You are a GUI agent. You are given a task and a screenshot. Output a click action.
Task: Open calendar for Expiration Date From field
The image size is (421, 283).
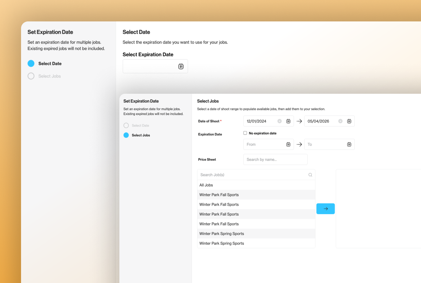tap(288, 144)
